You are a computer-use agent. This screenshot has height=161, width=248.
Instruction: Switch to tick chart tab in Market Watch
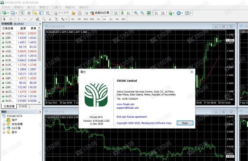click(x=23, y=106)
